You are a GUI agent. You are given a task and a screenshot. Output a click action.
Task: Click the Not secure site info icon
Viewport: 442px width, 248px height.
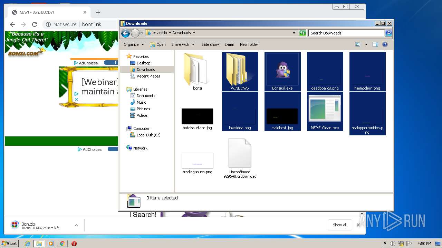pyautogui.click(x=48, y=24)
